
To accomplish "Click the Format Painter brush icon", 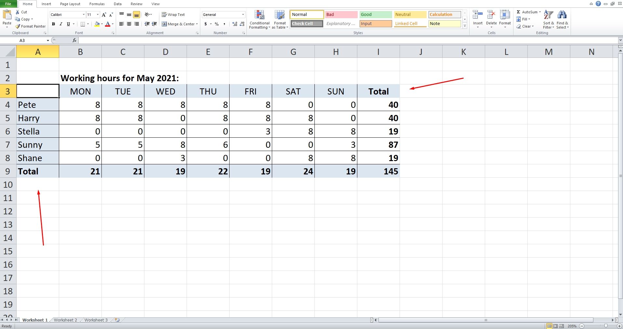I will pyautogui.click(x=18, y=26).
